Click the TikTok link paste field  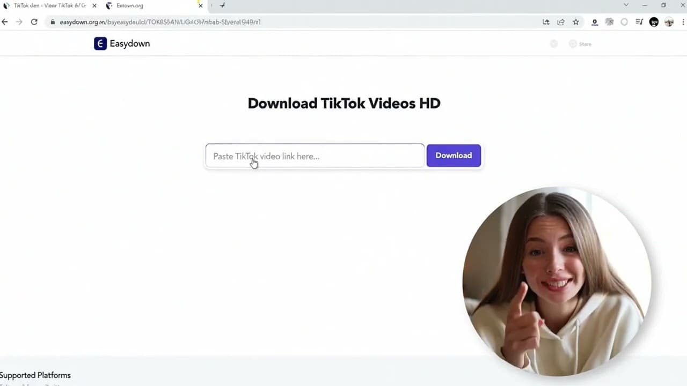click(x=315, y=156)
